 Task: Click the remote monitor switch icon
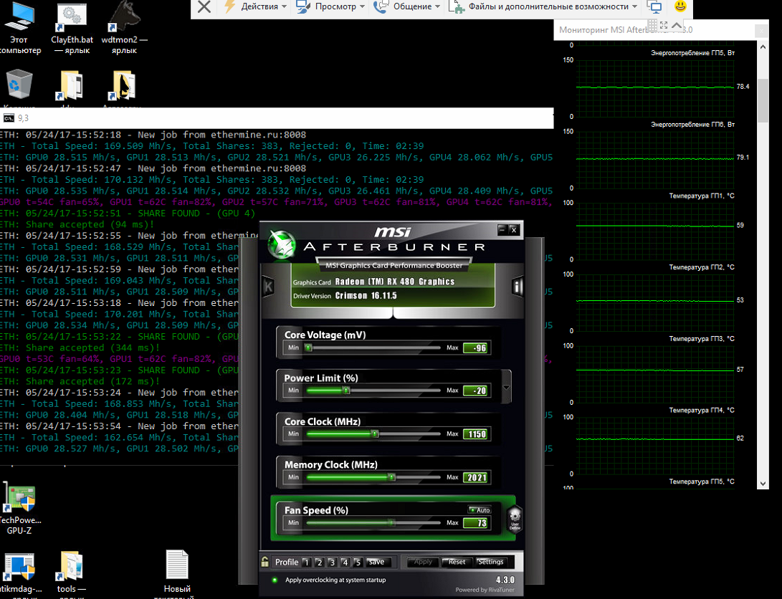tap(654, 6)
